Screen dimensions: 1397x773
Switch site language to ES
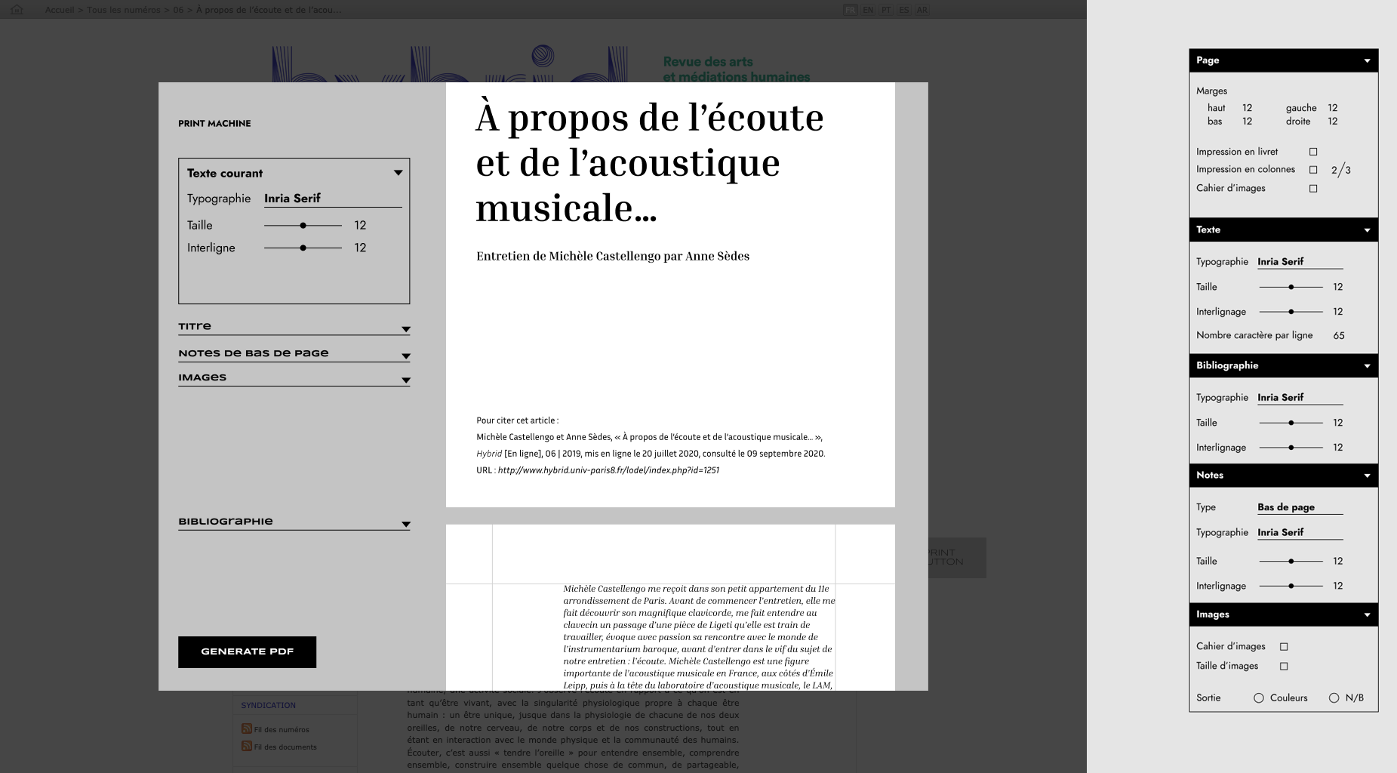coord(903,10)
